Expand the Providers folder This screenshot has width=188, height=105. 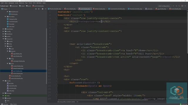pos(5,17)
